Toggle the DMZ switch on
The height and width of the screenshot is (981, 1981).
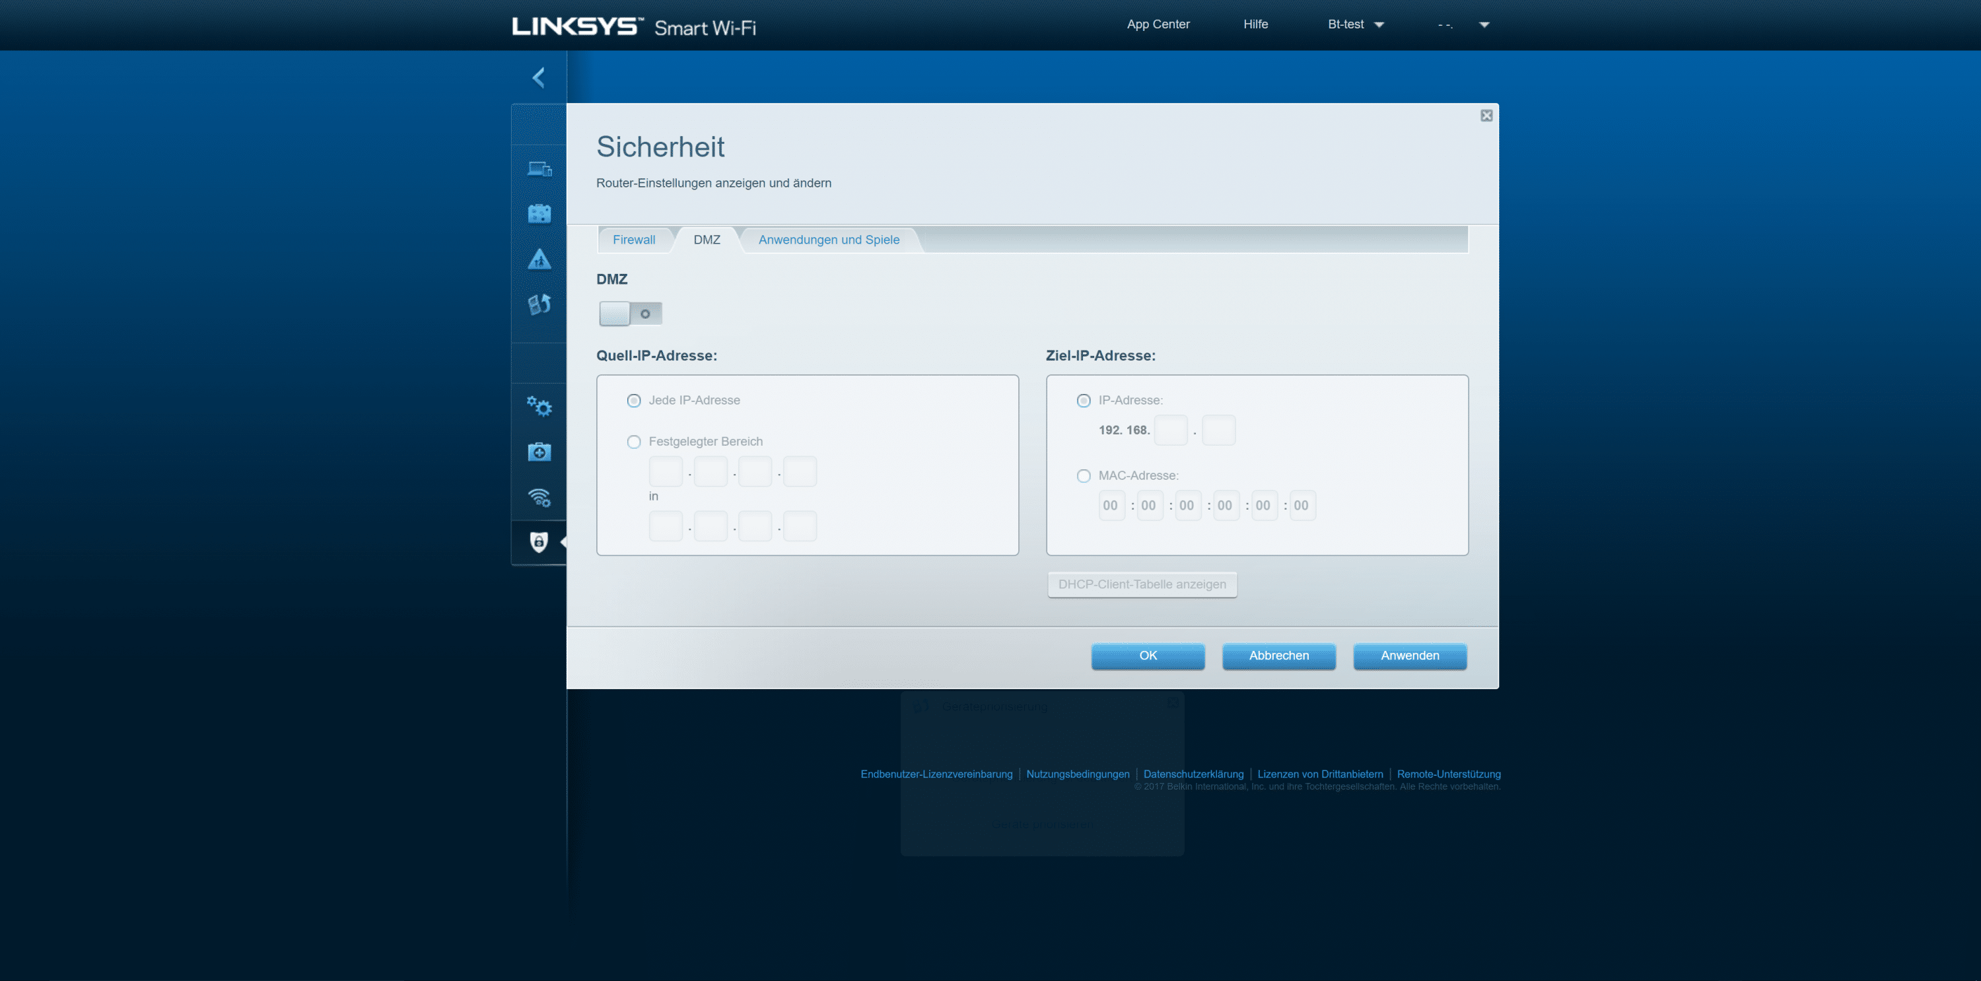point(630,314)
